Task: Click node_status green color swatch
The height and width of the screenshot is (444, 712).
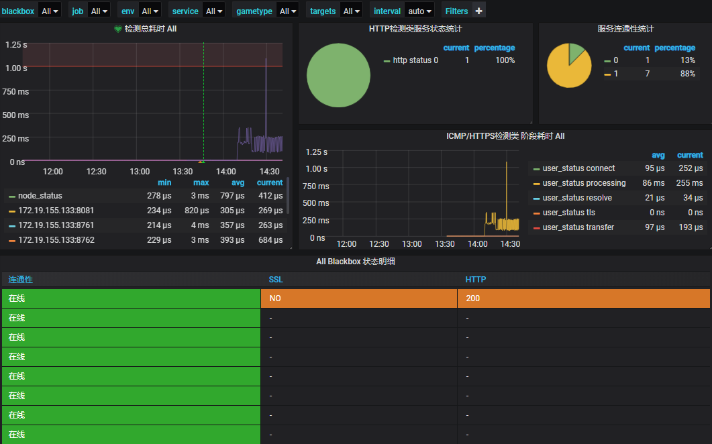Action: [12, 197]
